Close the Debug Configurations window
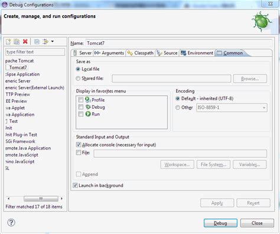The width and height of the screenshot is (280, 234). [271, 4]
